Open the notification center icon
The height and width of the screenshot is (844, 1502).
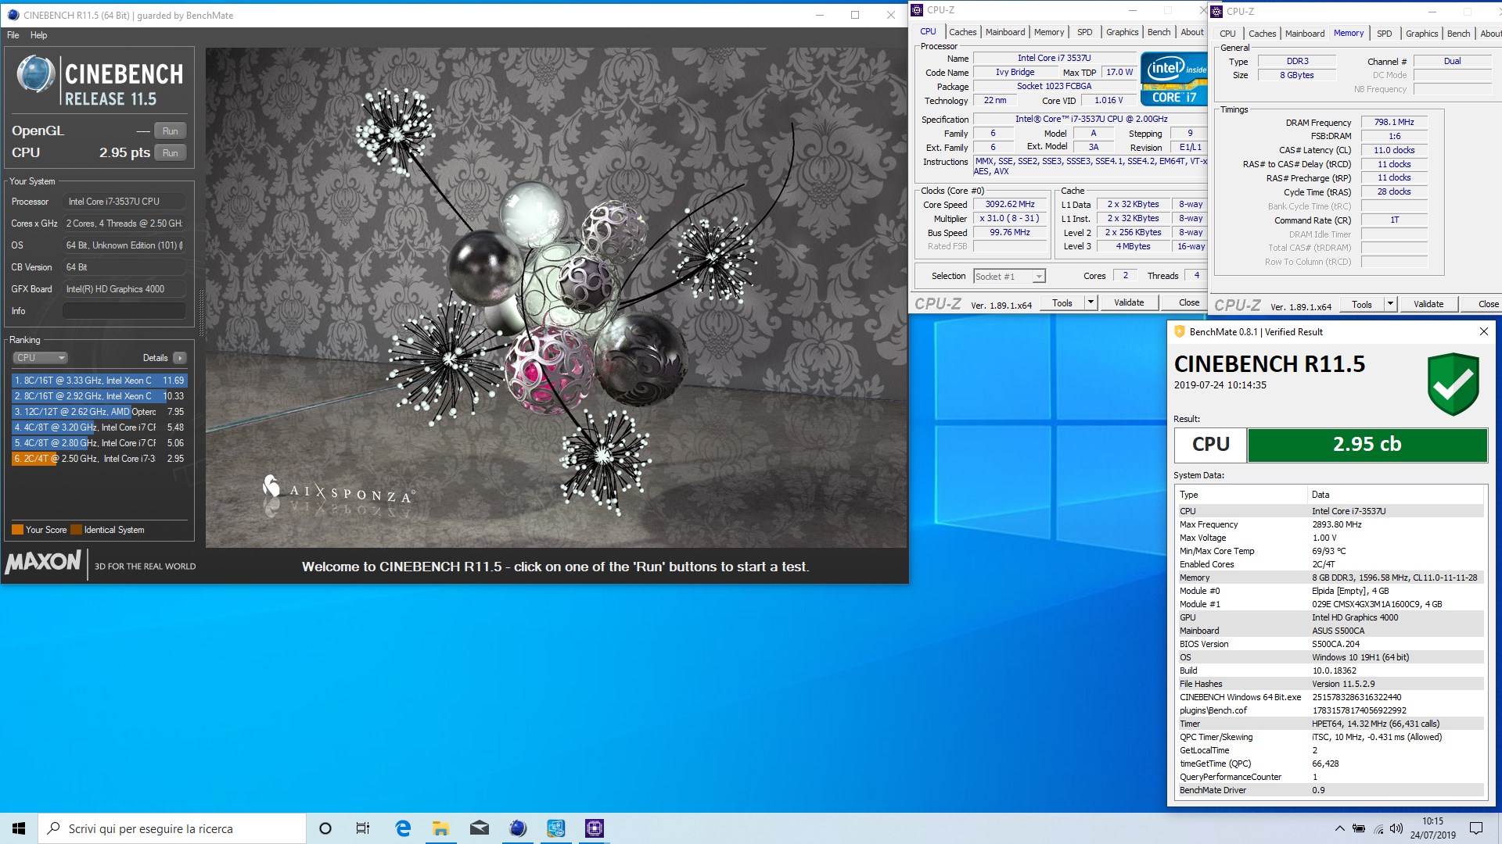(x=1476, y=828)
